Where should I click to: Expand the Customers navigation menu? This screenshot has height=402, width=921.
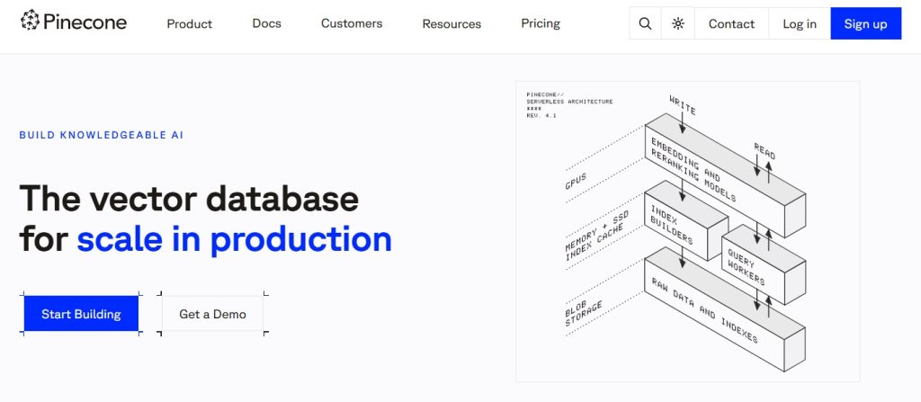coord(352,23)
